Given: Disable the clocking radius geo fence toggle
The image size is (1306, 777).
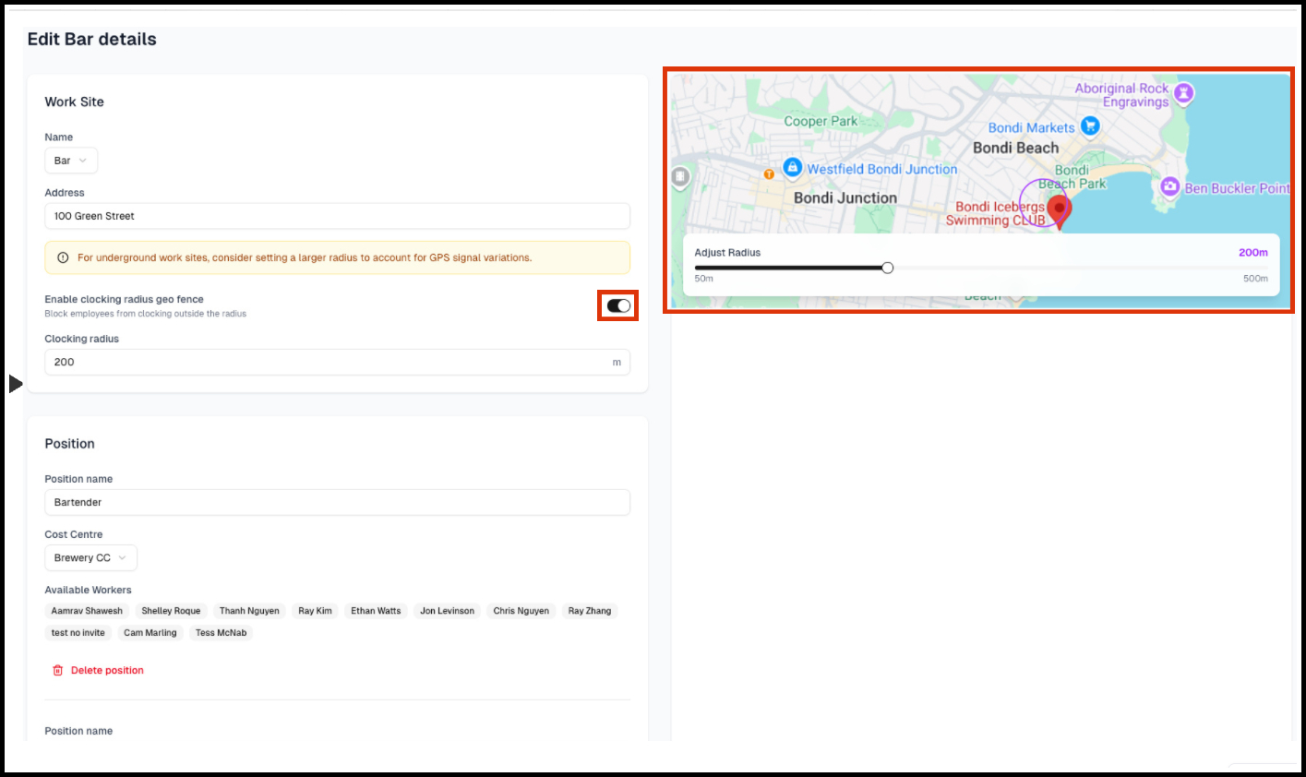Looking at the screenshot, I should click(618, 305).
